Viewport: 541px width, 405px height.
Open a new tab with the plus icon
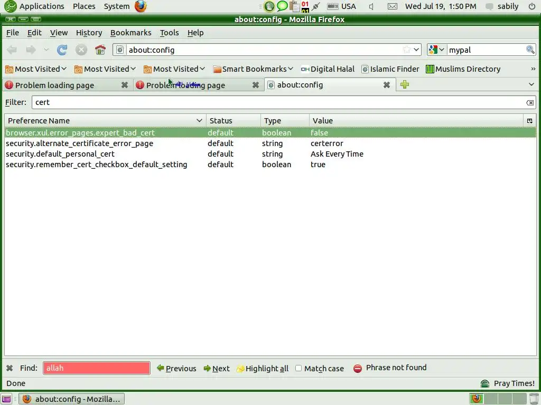[405, 84]
